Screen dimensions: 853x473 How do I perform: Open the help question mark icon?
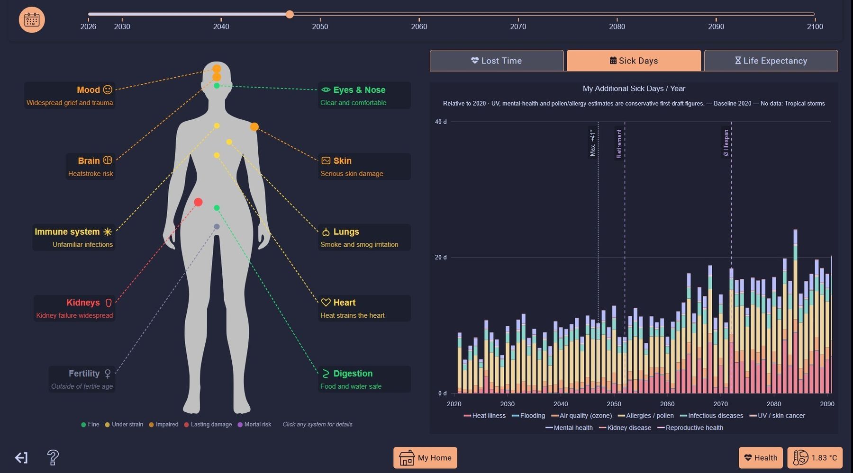53,457
